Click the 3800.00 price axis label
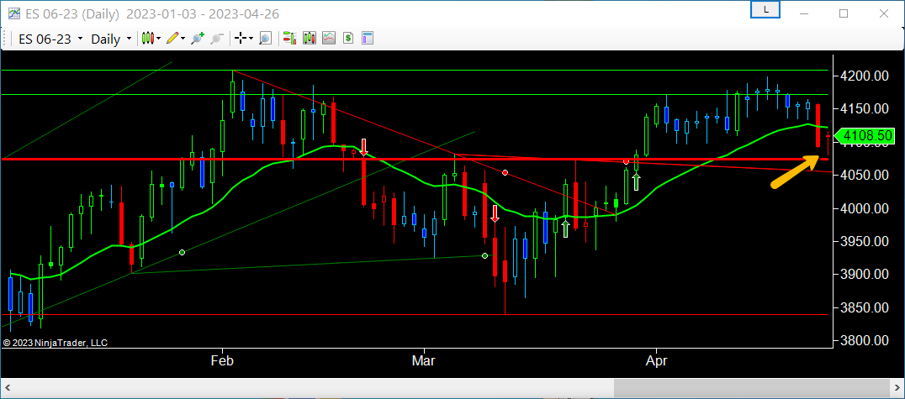 coord(863,341)
